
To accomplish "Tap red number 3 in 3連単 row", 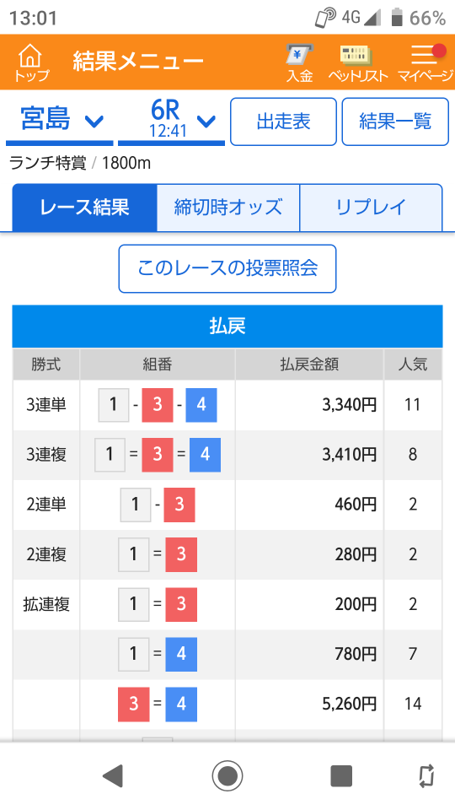I will click(x=158, y=405).
